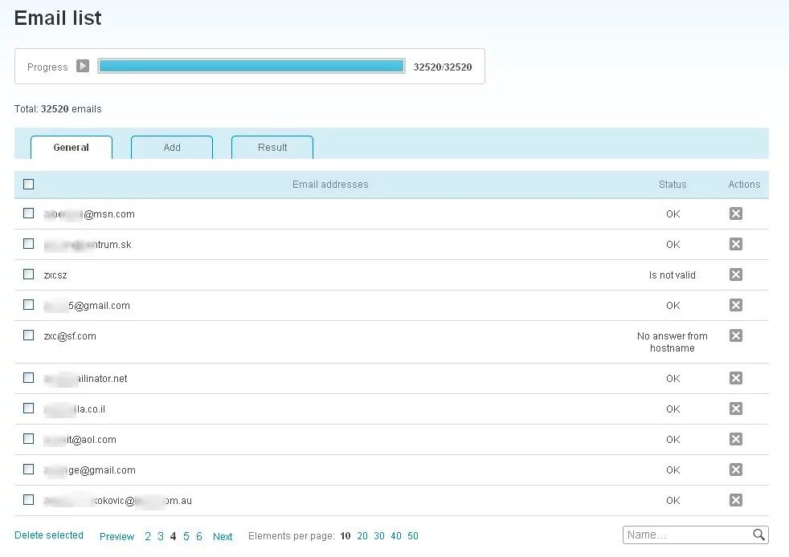Click the Actions column header
The image size is (789, 557).
[x=744, y=185]
